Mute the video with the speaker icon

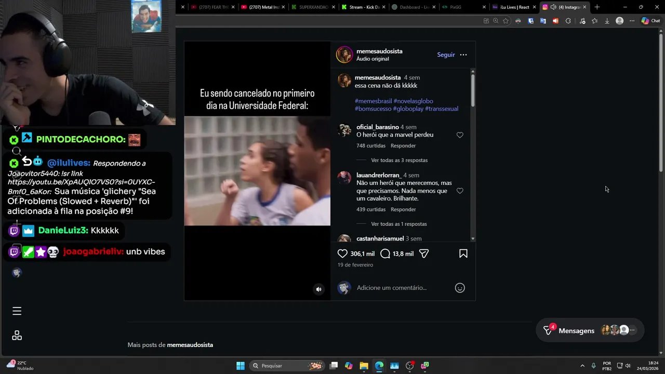(319, 289)
